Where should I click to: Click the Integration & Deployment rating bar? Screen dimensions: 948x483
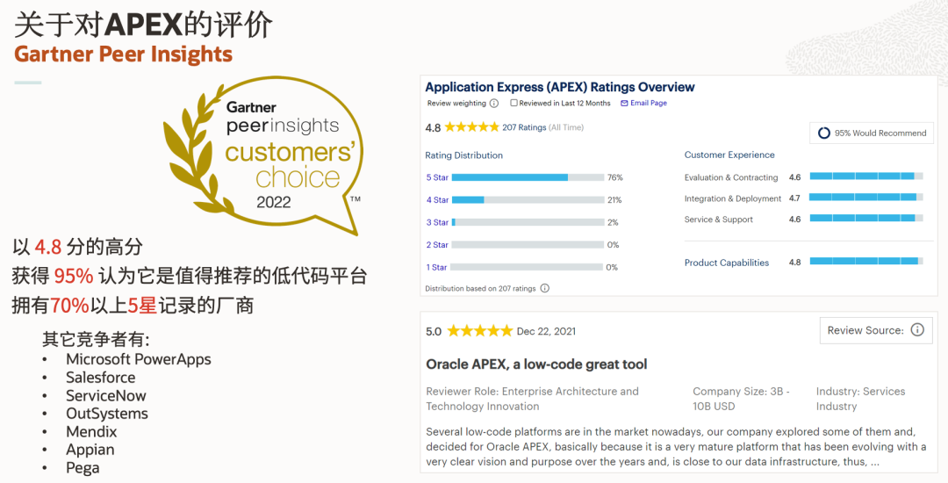coord(865,197)
